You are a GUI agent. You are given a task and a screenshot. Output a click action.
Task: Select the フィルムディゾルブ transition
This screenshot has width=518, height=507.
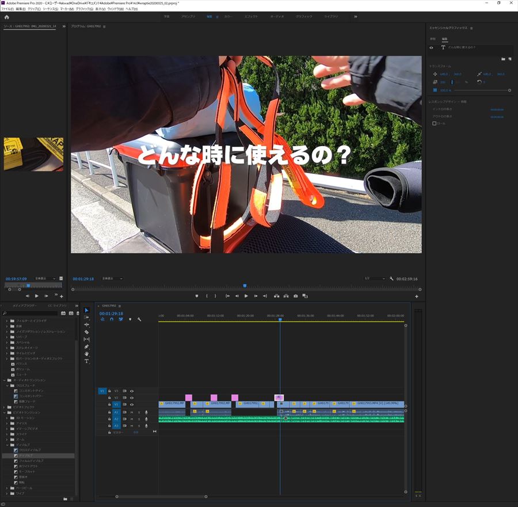pos(31,461)
